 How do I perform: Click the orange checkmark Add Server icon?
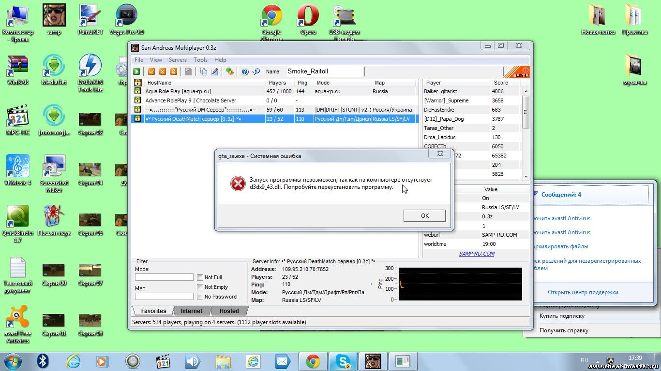151,71
